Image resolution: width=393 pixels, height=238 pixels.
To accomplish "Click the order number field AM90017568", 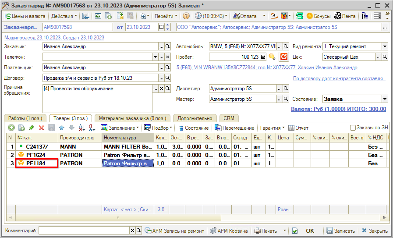I will click(78, 27).
